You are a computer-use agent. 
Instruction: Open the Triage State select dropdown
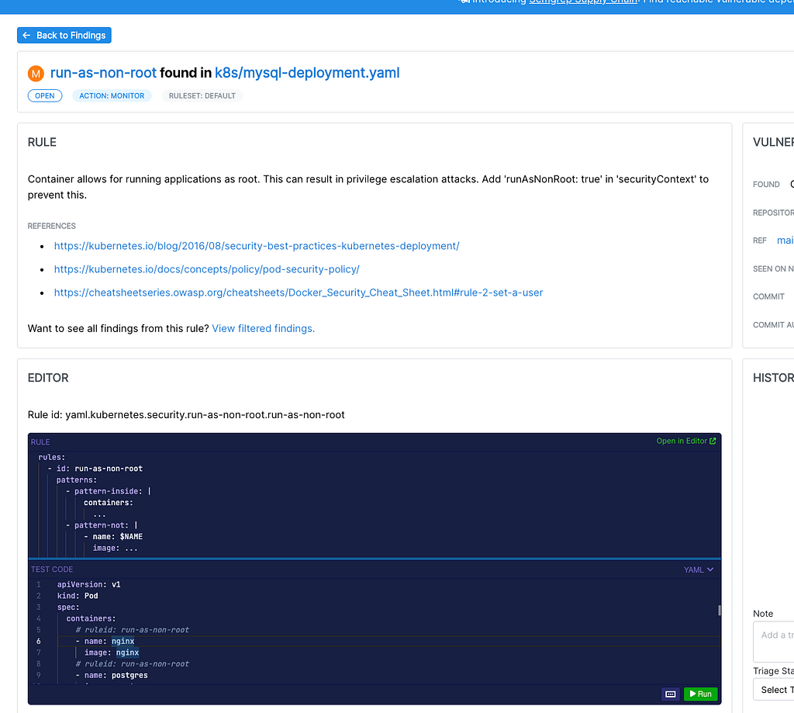(x=773, y=690)
